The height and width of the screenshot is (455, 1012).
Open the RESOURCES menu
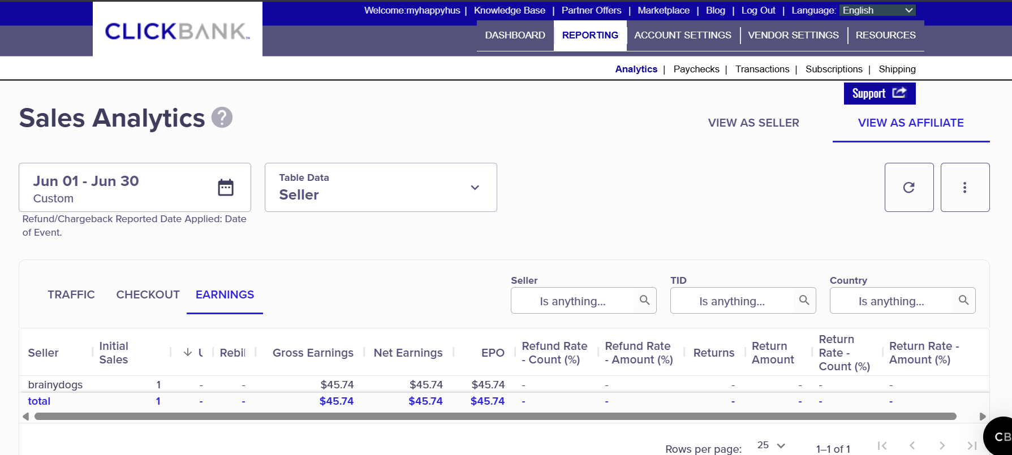(885, 35)
